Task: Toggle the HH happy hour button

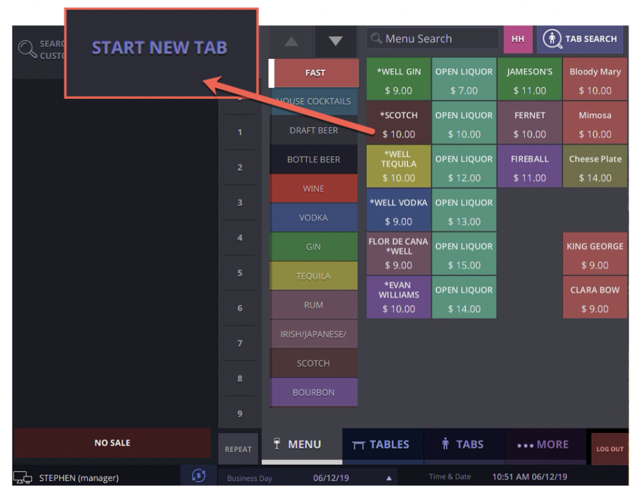Action: (519, 38)
